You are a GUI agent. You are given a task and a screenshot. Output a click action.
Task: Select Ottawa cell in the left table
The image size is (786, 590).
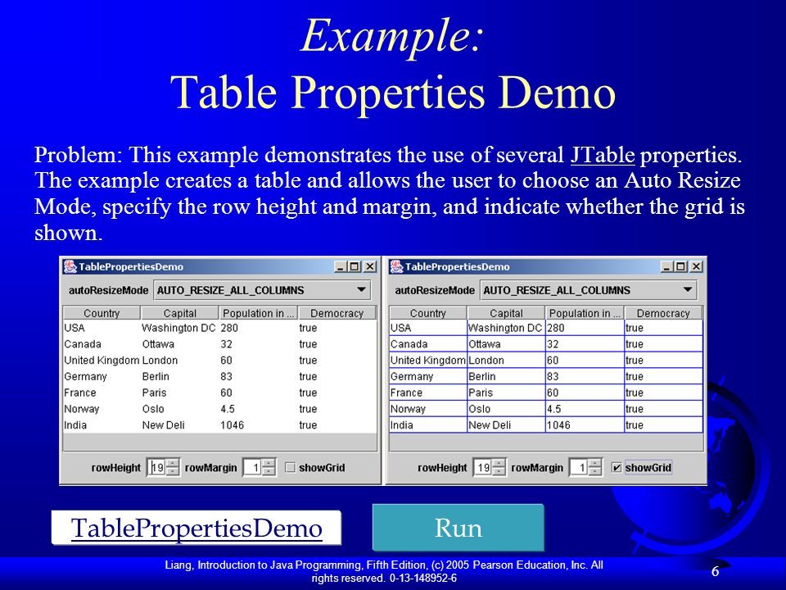[x=180, y=344]
